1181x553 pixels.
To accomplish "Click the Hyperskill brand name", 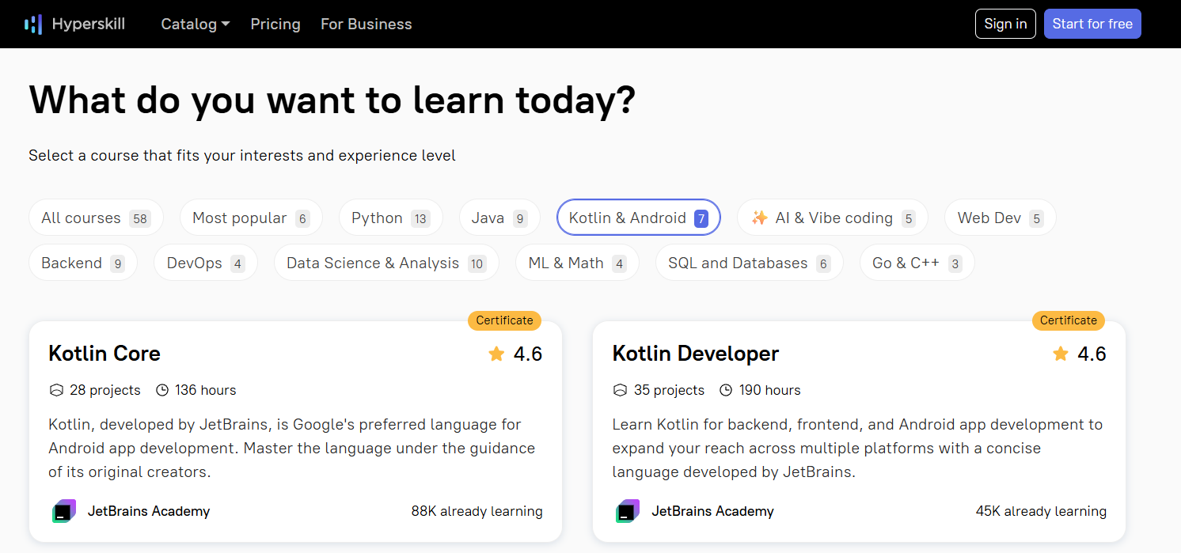I will point(89,24).
